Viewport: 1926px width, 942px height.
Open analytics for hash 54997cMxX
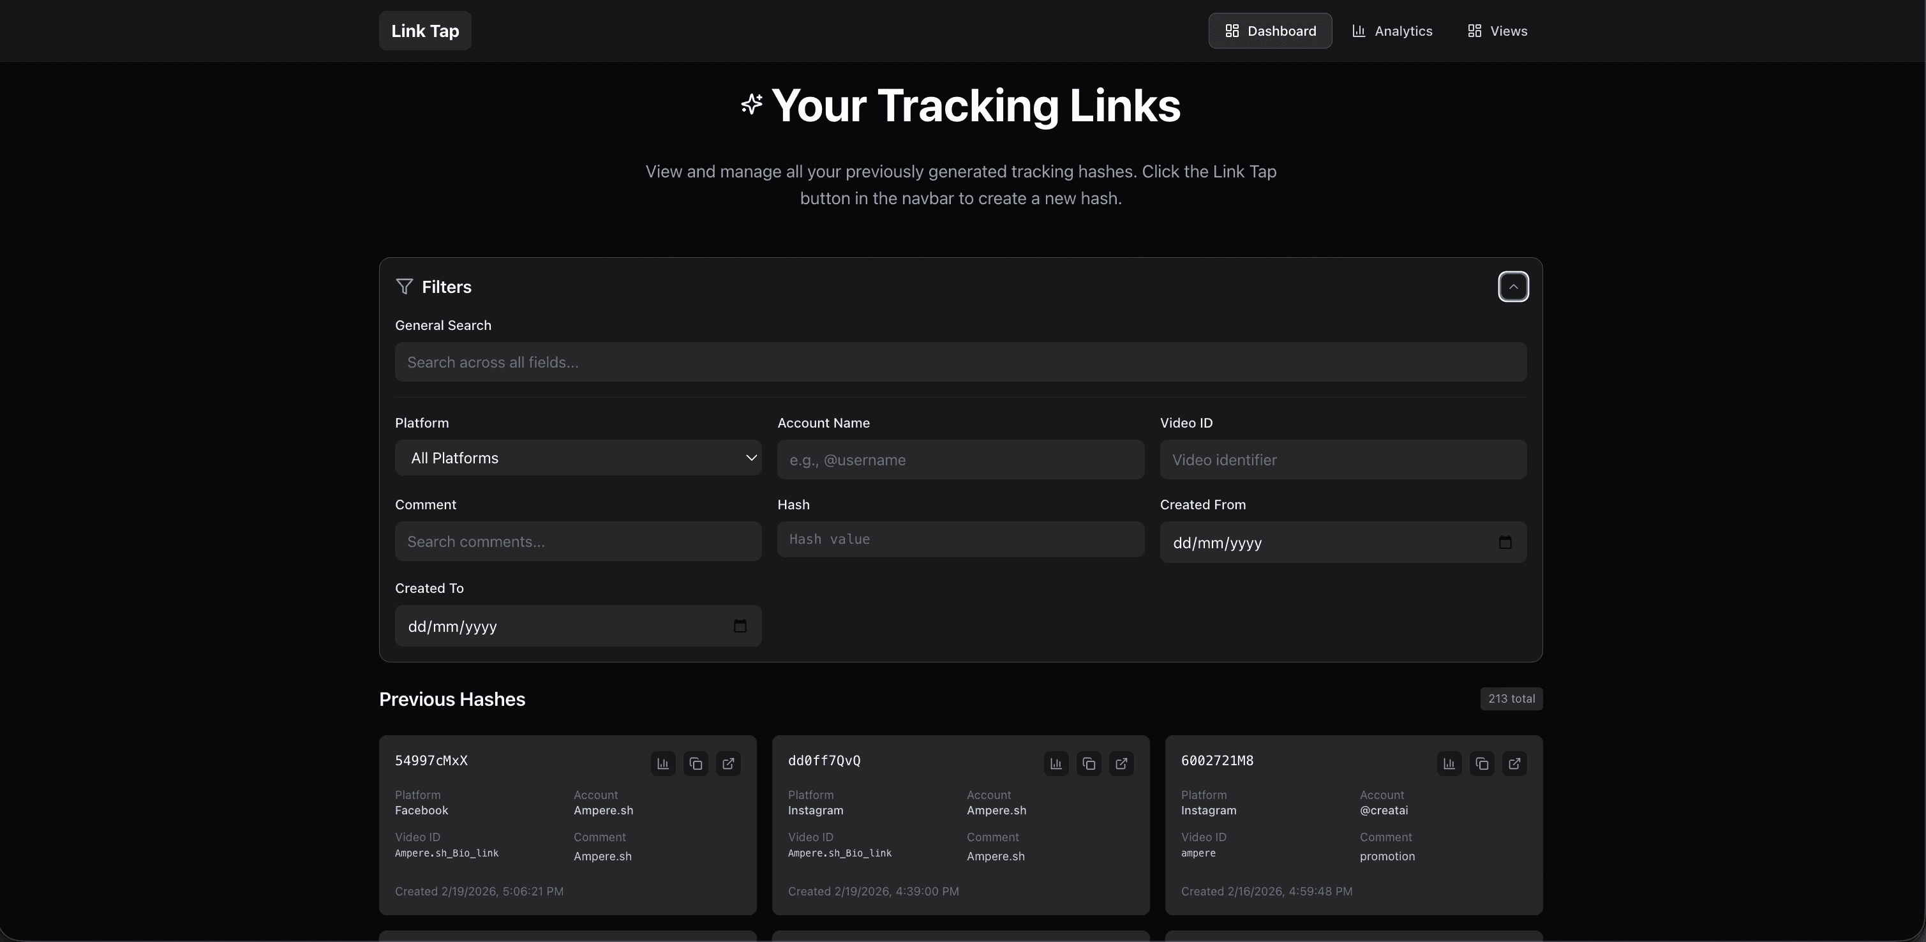[x=662, y=763]
